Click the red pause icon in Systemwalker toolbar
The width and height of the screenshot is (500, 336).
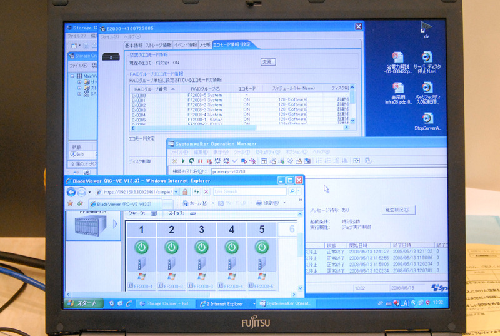pyautogui.click(x=200, y=161)
